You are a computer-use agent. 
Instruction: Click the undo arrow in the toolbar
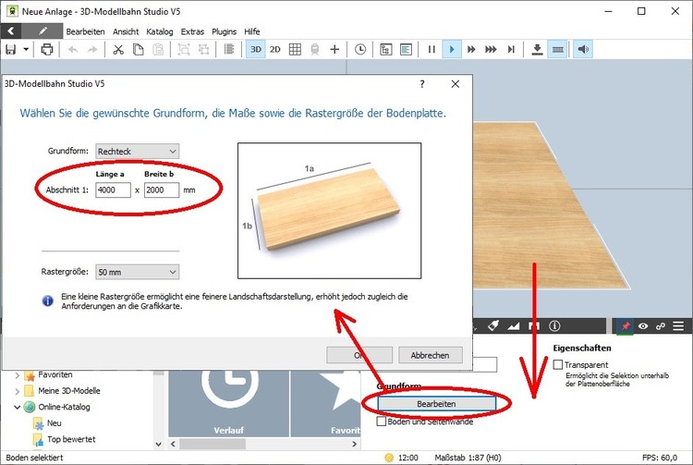pyautogui.click(x=73, y=50)
